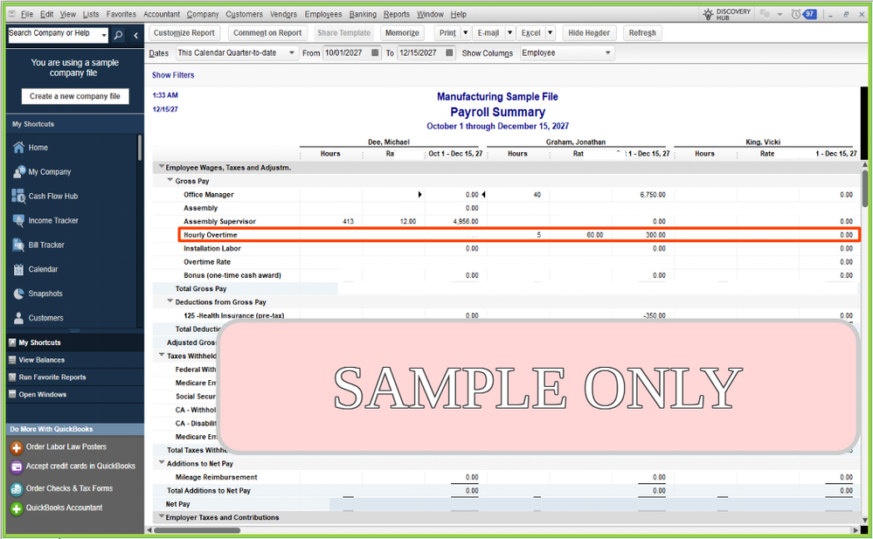The image size is (873, 539).
Task: Open Cash Flow Hub icon
Action: pyautogui.click(x=18, y=196)
